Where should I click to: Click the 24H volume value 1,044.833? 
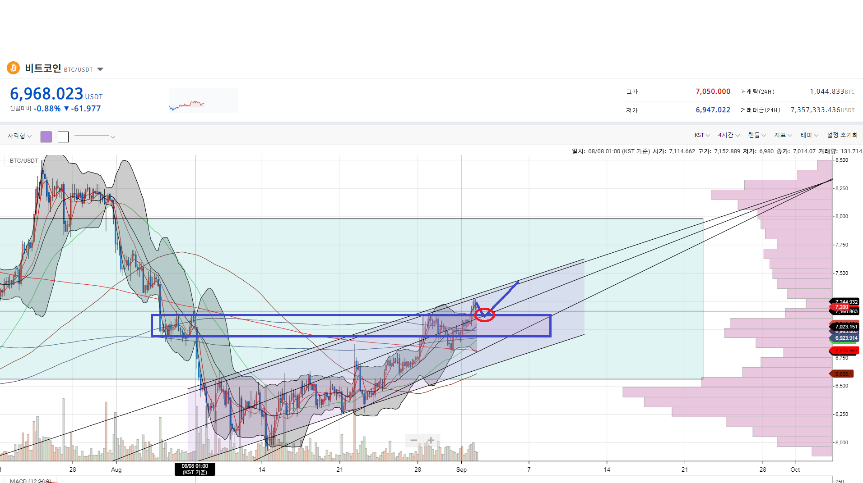point(826,91)
